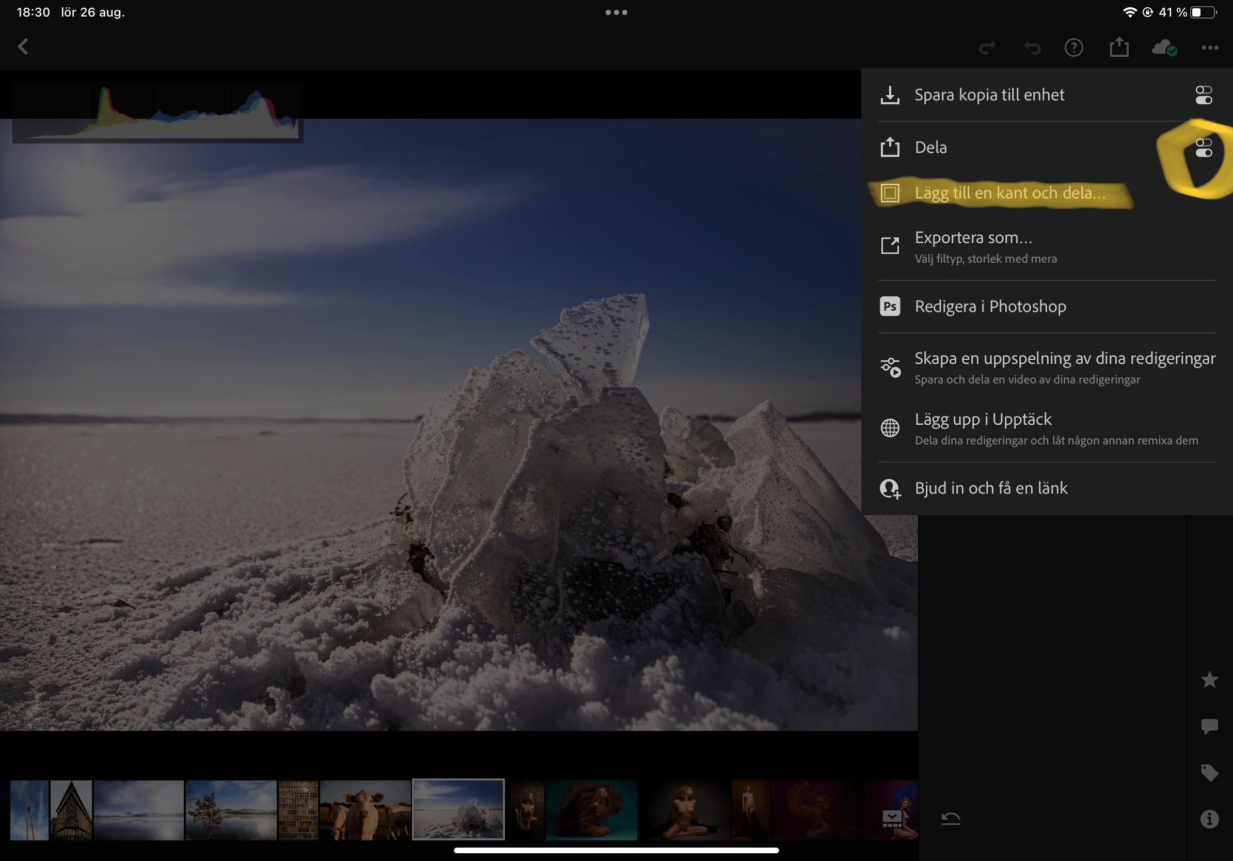Click the undo arrow icon
Screen dimensions: 1233x861
tap(1032, 49)
